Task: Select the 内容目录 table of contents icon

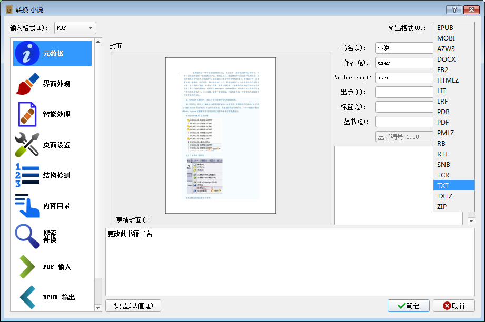Action: click(27, 206)
